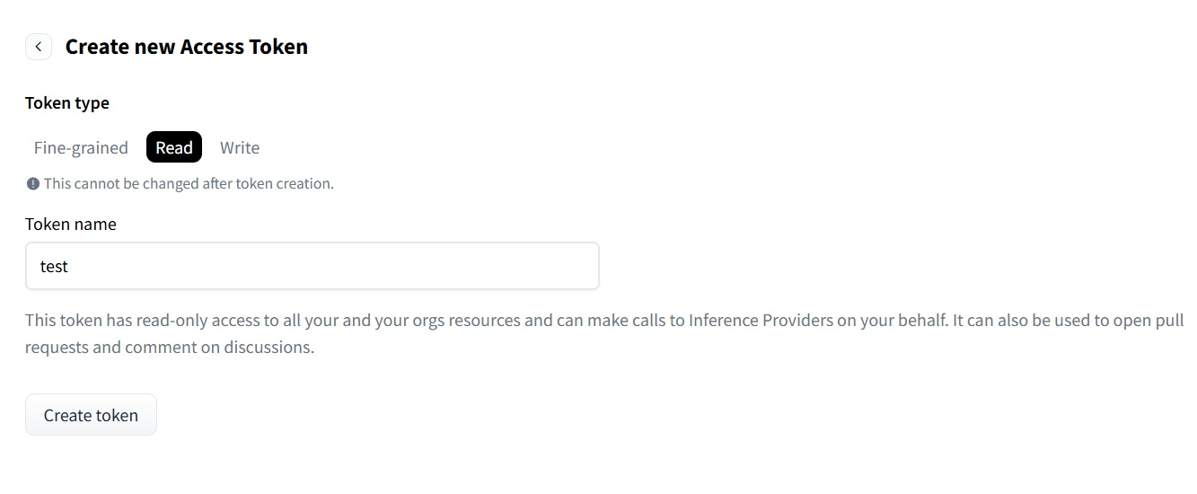Click the word "test" inside the name field
The height and width of the screenshot is (494, 1197).
tap(54, 266)
